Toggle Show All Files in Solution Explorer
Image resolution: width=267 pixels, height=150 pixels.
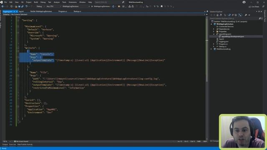click(x=236, y=15)
